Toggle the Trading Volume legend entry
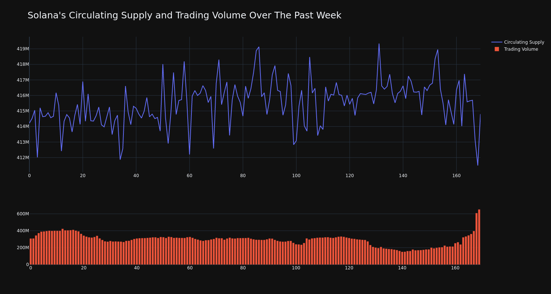 click(518, 49)
